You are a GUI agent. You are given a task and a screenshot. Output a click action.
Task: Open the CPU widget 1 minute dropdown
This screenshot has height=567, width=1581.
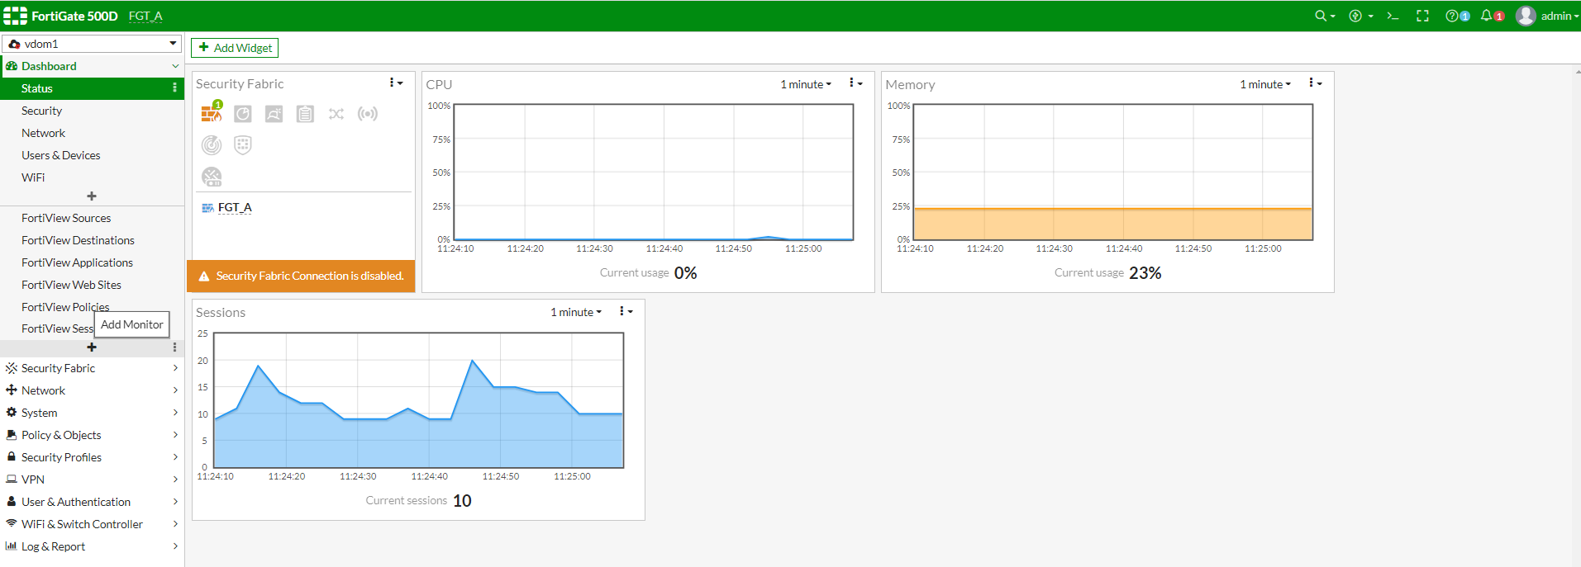coord(806,84)
